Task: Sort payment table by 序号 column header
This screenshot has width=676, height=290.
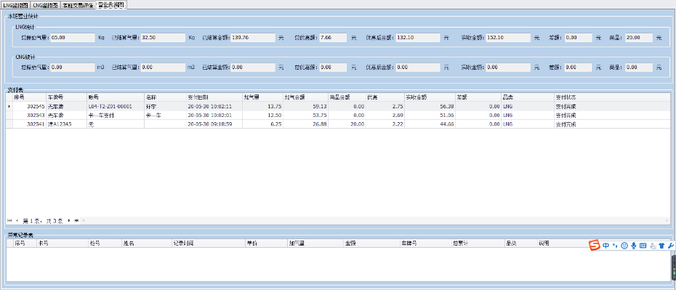Action: [29, 98]
